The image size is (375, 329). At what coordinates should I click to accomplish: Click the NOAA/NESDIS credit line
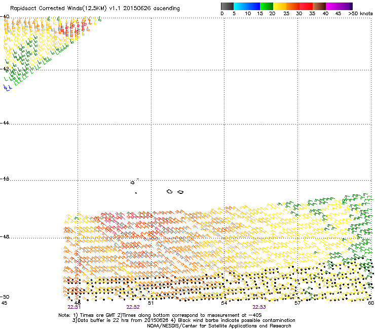tap(219, 326)
